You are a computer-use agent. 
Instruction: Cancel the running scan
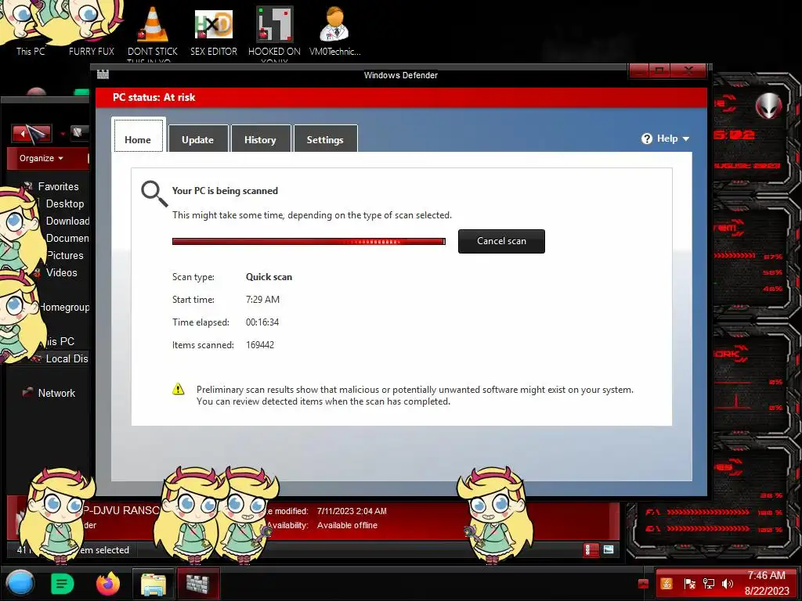pos(501,241)
